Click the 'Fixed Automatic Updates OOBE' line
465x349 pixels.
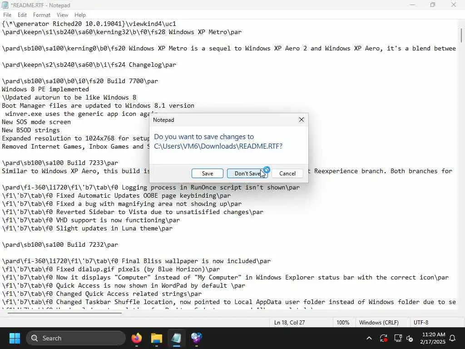coord(116,195)
